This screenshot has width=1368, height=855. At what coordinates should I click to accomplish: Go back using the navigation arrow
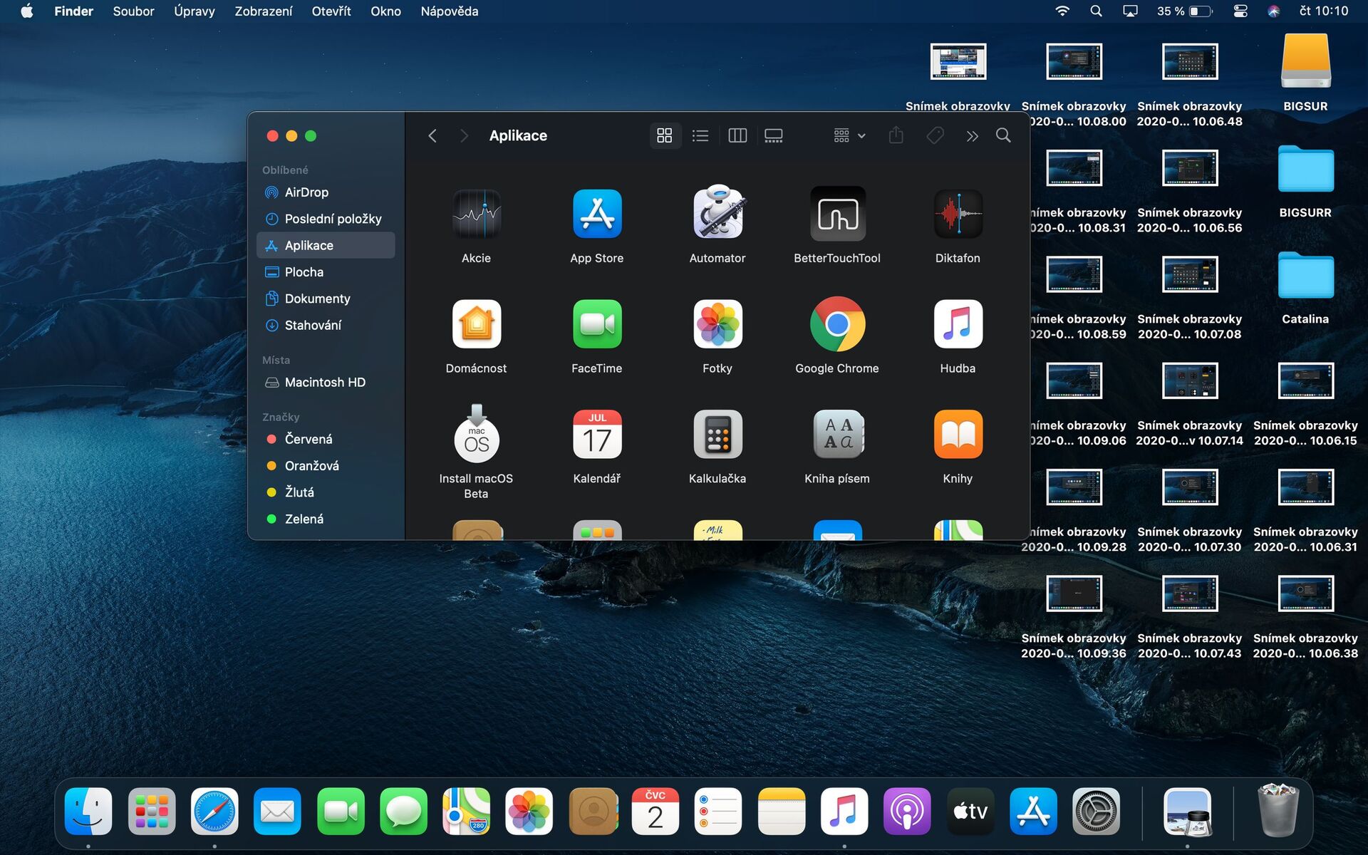432,135
